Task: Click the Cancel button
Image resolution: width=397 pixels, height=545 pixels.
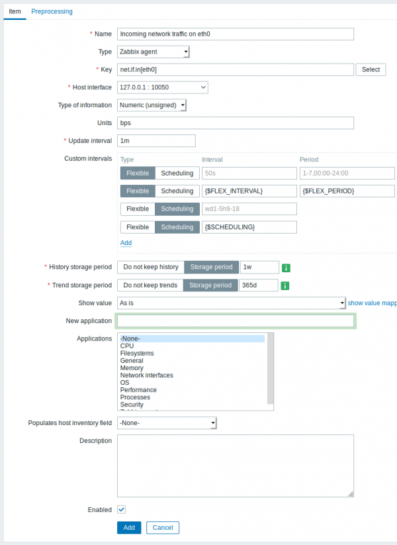Action: [x=162, y=528]
